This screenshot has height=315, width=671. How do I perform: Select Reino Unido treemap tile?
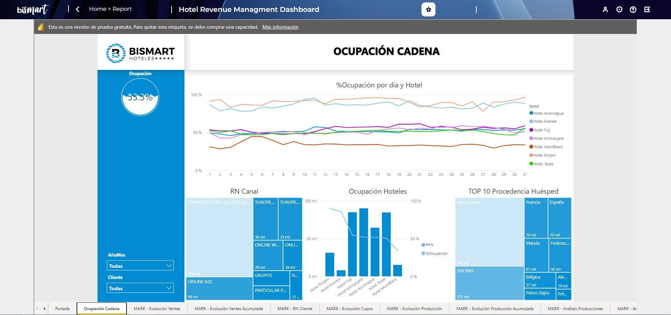click(489, 231)
